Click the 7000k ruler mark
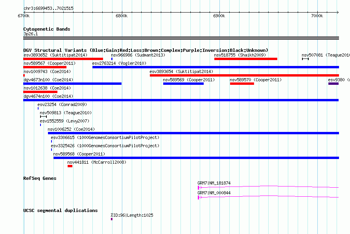 tap(317, 16)
